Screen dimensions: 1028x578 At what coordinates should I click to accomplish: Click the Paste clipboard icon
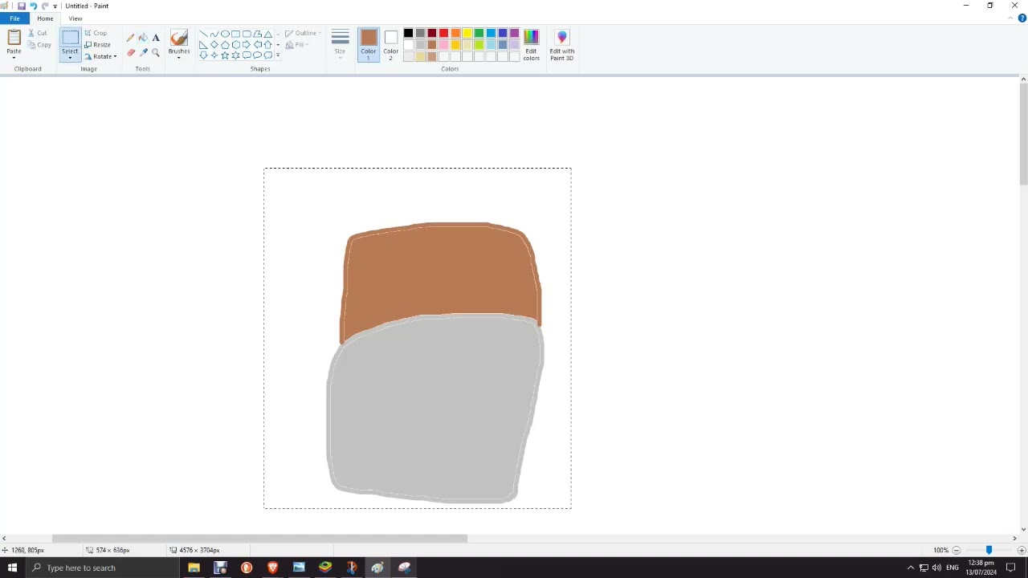pyautogui.click(x=14, y=38)
